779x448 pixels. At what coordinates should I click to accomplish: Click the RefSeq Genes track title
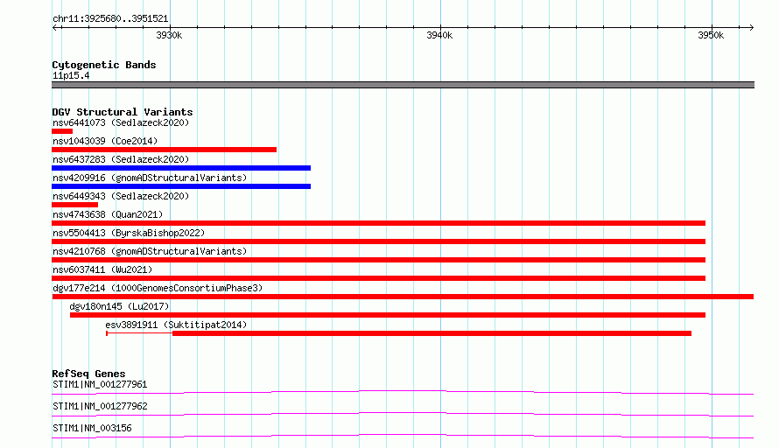pos(88,374)
